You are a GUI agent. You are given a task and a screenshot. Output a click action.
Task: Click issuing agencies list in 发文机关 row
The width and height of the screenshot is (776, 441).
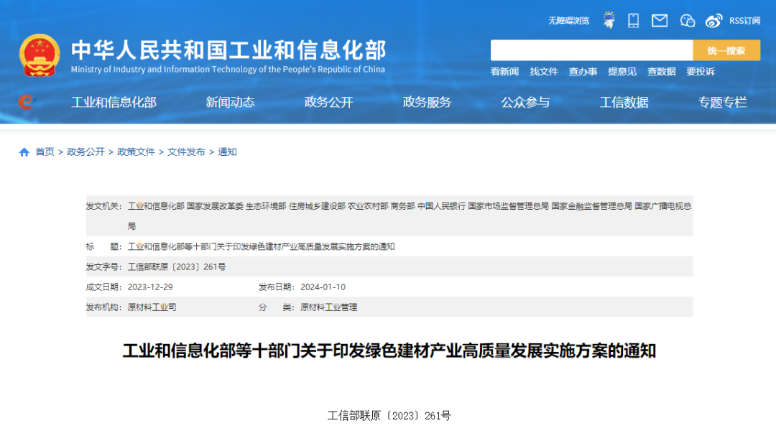pos(410,215)
